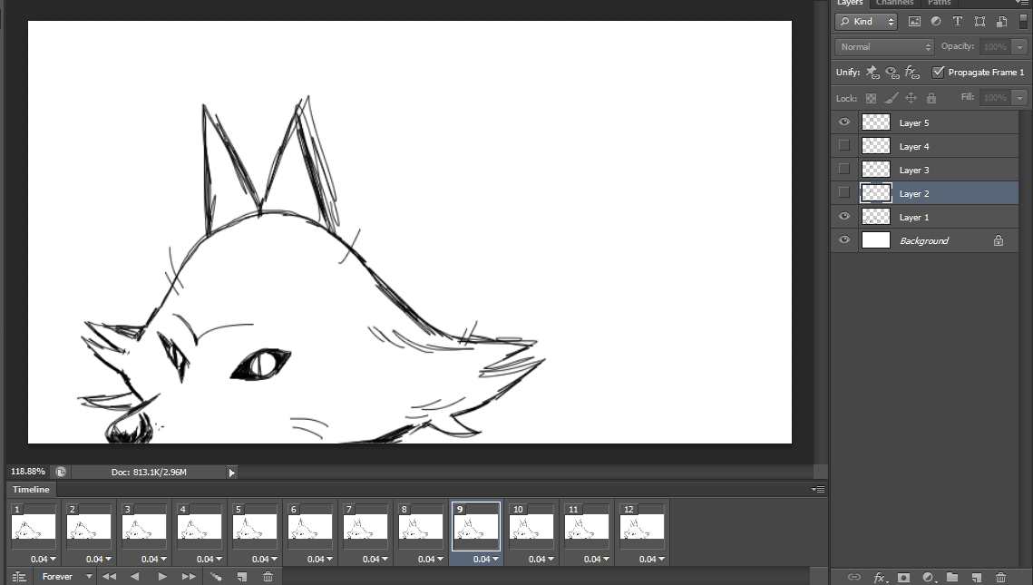Switch to the Paths tab

tap(940, 3)
